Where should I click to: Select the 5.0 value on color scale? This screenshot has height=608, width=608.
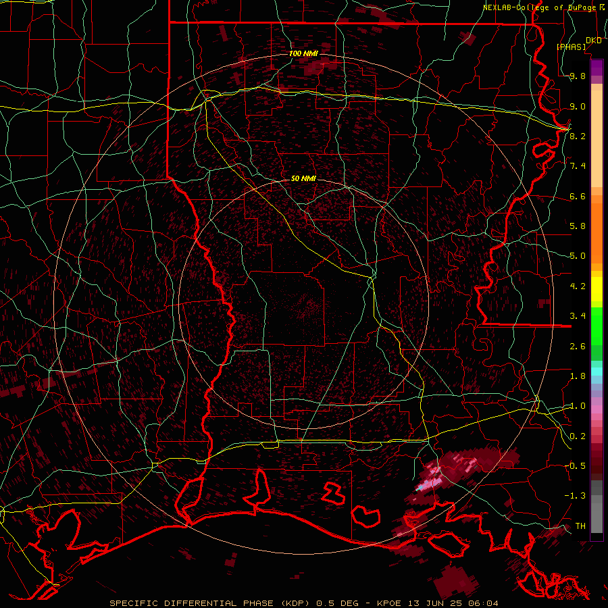[x=577, y=256]
